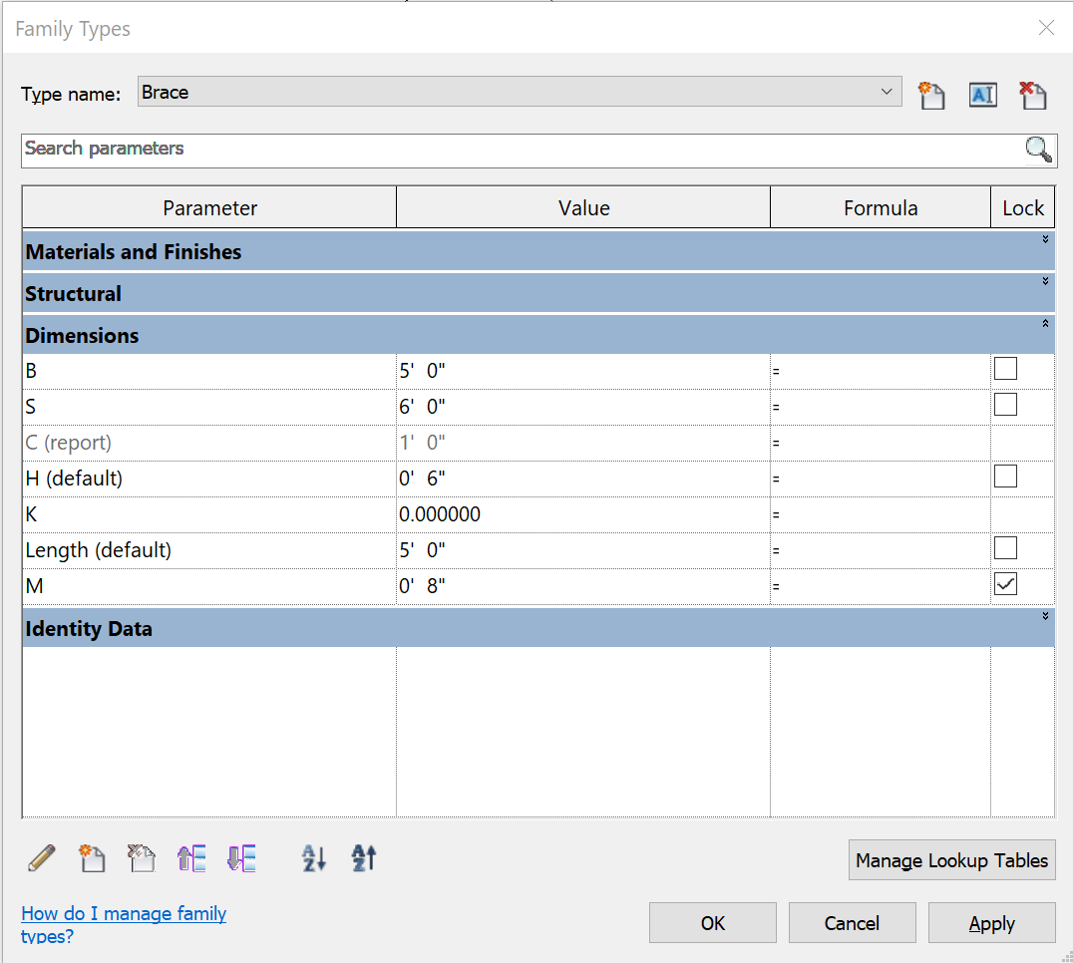Expand the Identity Data group
The image size is (1073, 963).
1045,616
